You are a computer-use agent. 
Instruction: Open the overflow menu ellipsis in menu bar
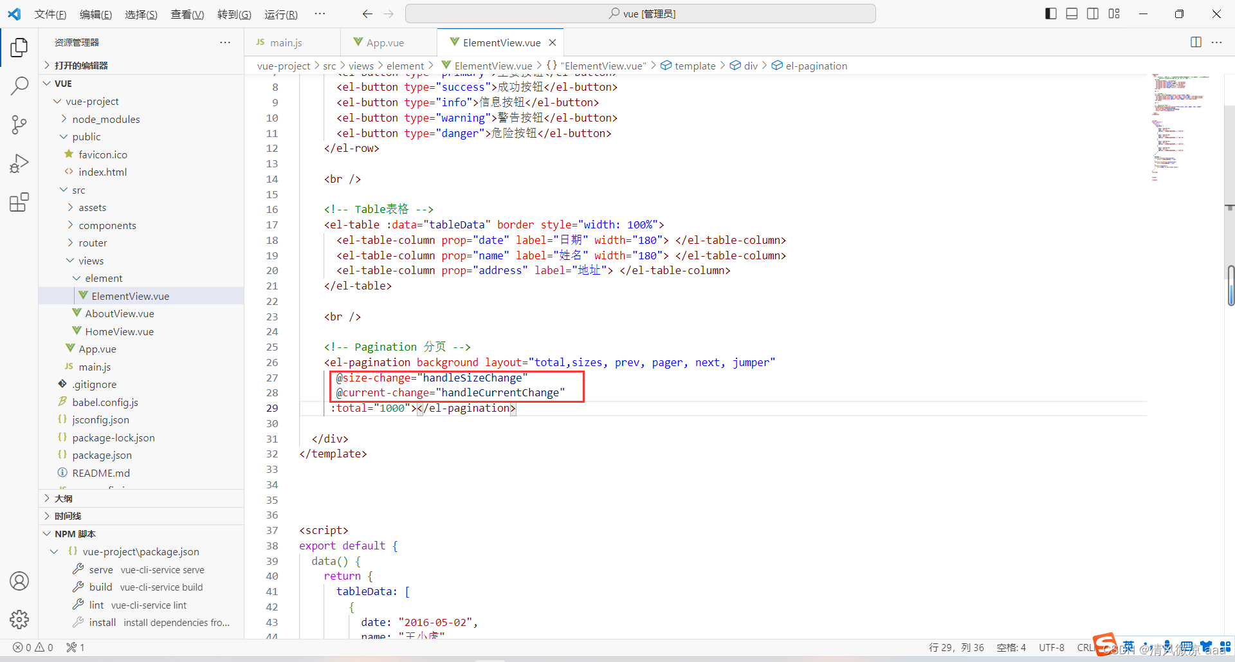320,14
